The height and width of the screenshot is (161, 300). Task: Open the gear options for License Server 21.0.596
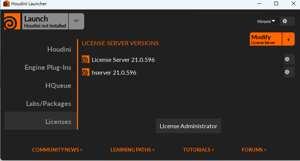click(289, 59)
